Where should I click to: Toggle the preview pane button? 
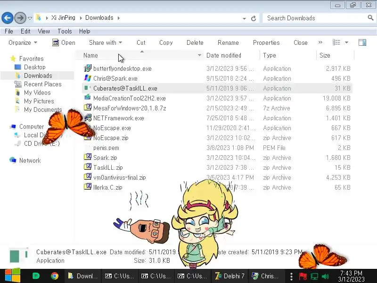[362, 42]
